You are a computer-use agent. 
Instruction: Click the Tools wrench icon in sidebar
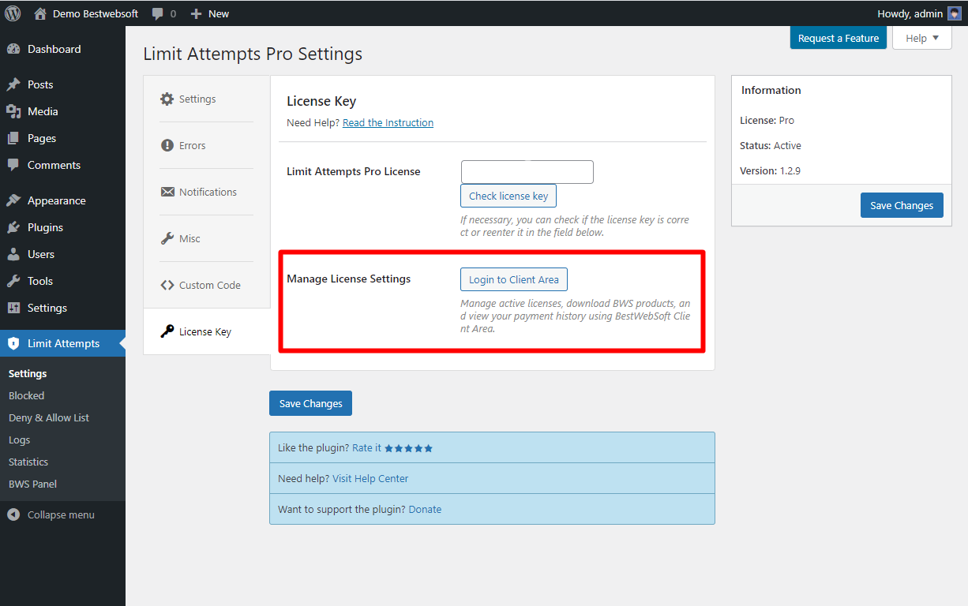[13, 281]
